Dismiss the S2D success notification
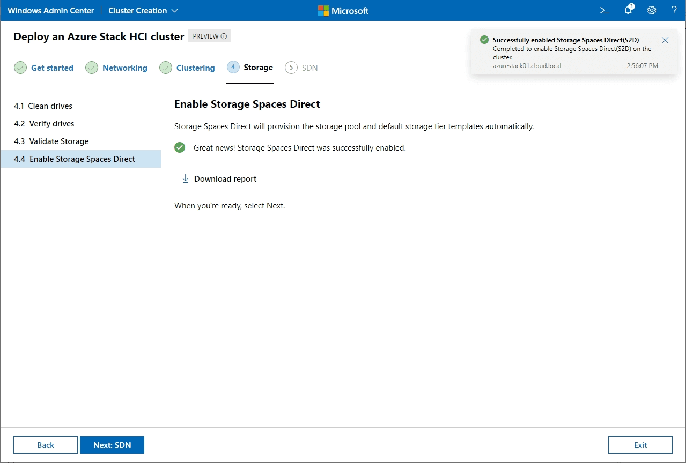686x463 pixels. (x=665, y=40)
